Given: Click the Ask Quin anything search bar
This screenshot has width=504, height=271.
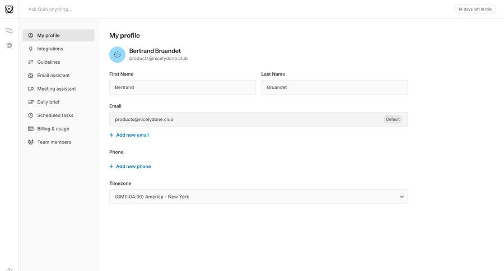Looking at the screenshot, I should coord(168,9).
